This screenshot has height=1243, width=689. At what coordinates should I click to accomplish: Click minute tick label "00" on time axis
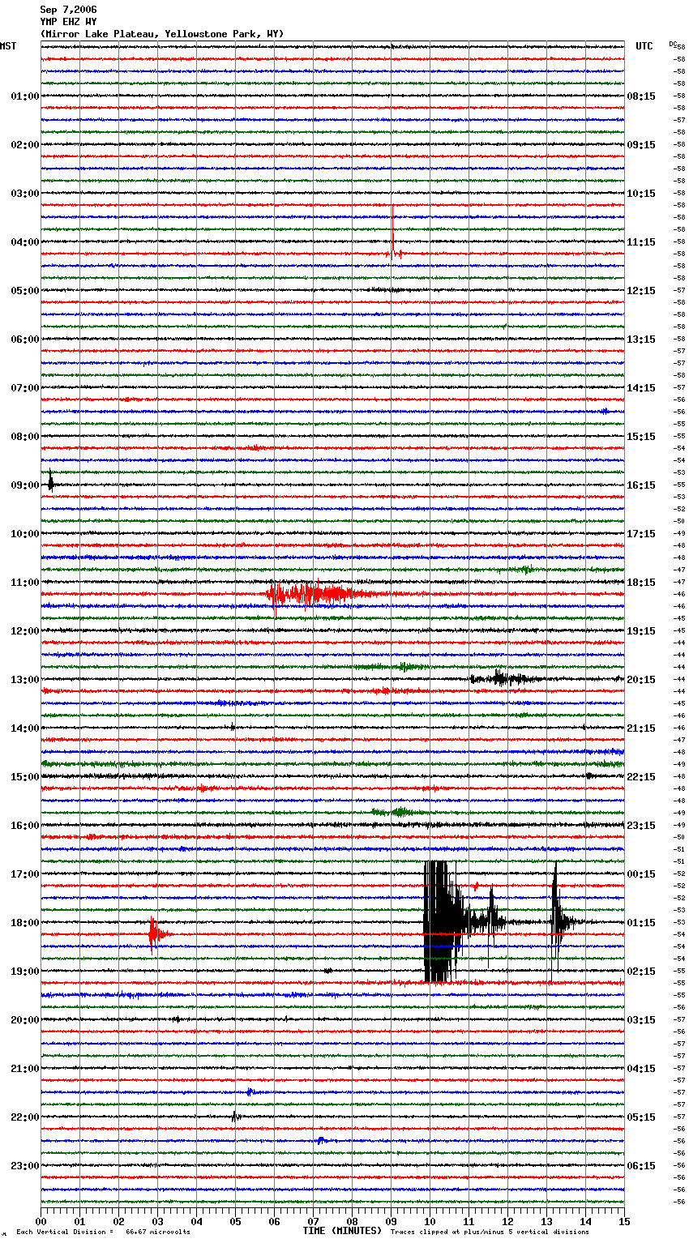tap(41, 1221)
